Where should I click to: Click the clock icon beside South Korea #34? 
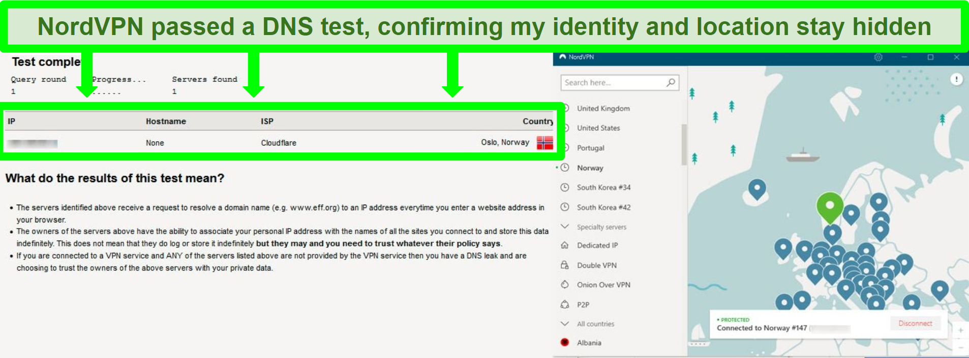tap(564, 187)
